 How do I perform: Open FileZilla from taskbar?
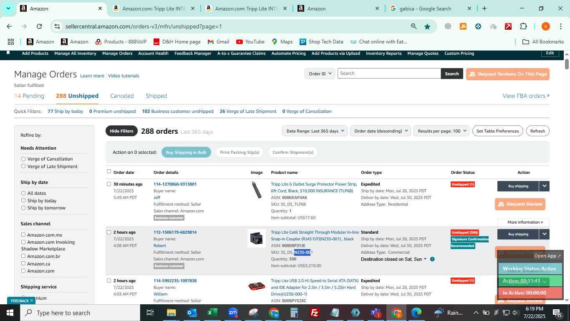click(315, 313)
